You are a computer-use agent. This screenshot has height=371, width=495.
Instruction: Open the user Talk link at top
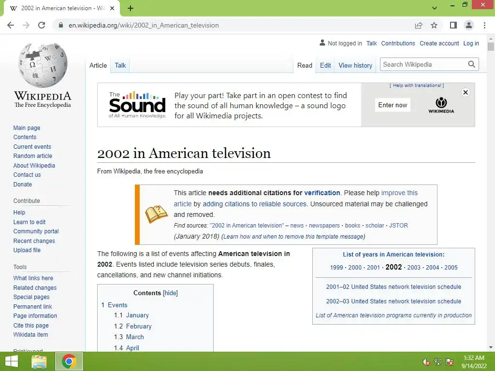(372, 43)
